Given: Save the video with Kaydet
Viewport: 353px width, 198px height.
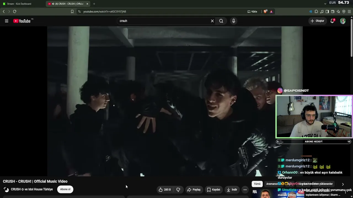Looking at the screenshot, I should point(213,190).
